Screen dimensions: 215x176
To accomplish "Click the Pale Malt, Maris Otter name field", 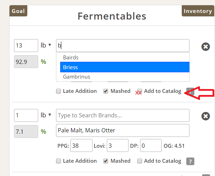I will click(123, 131).
